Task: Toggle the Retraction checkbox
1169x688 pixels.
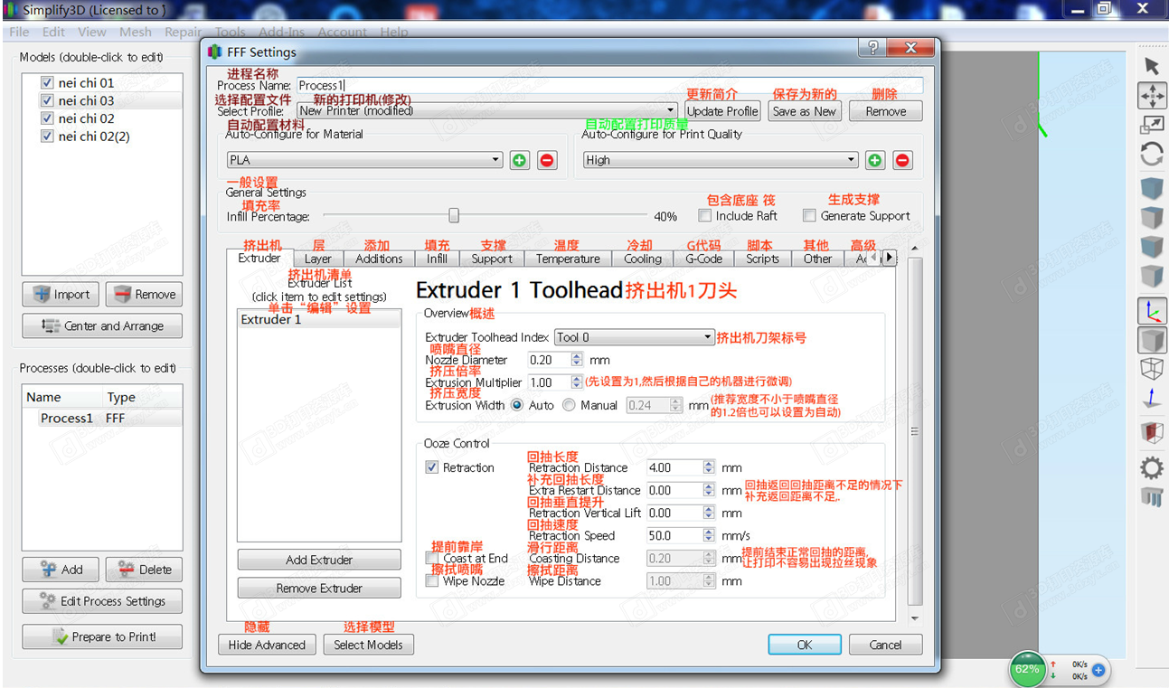Action: tap(431, 467)
